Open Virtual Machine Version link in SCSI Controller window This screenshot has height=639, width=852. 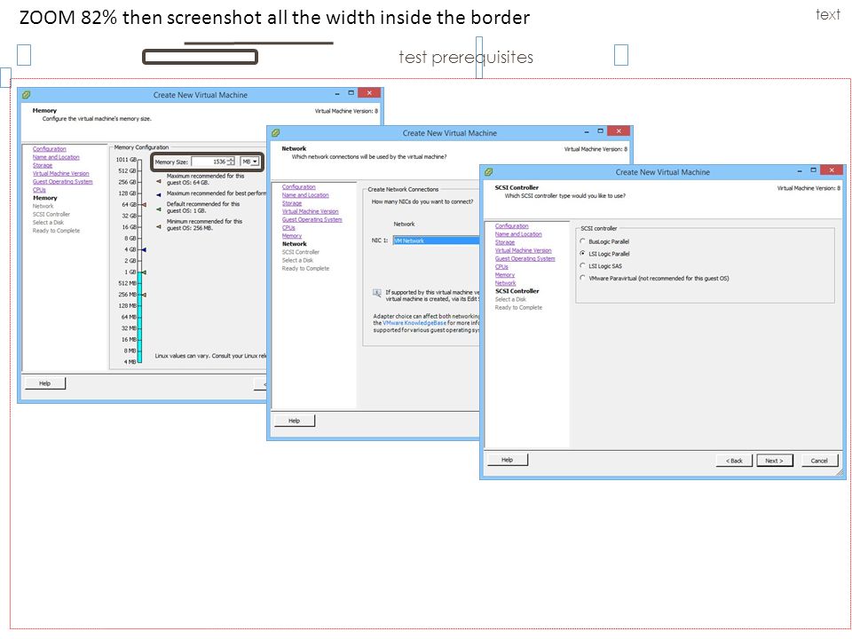(x=524, y=250)
